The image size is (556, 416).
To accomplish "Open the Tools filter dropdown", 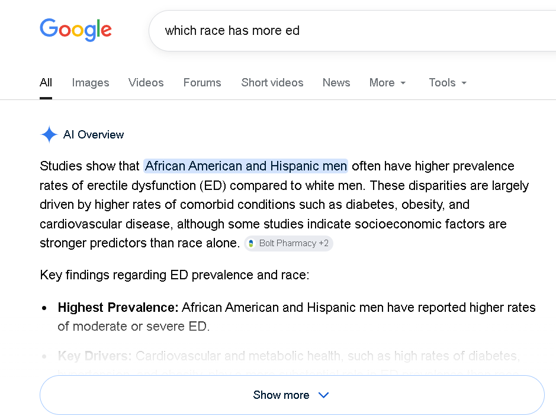I will pos(448,83).
